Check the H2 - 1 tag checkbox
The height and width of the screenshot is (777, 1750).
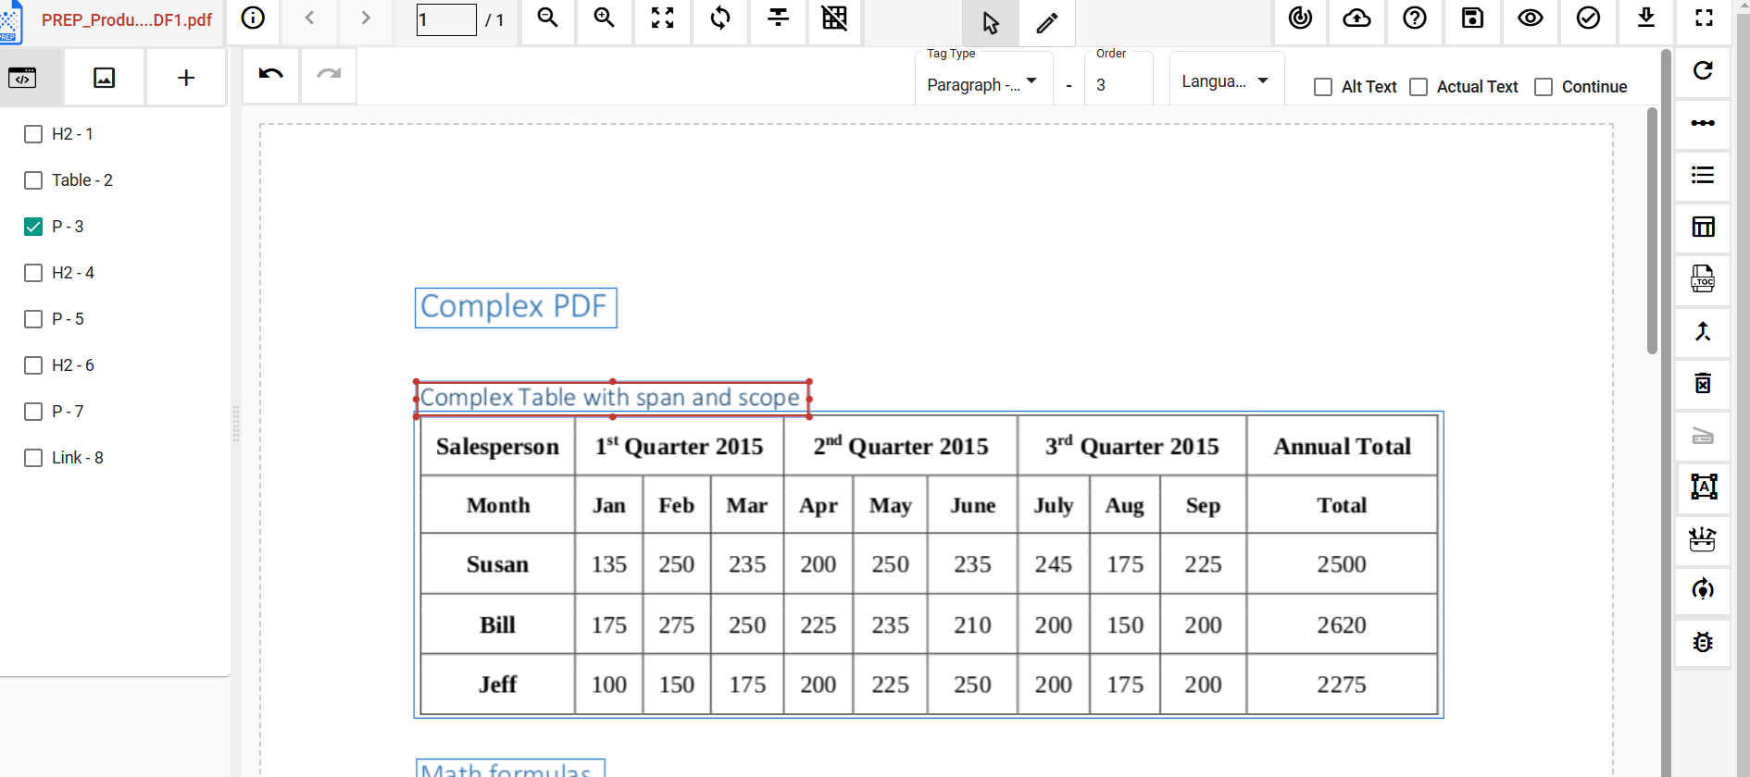[33, 134]
